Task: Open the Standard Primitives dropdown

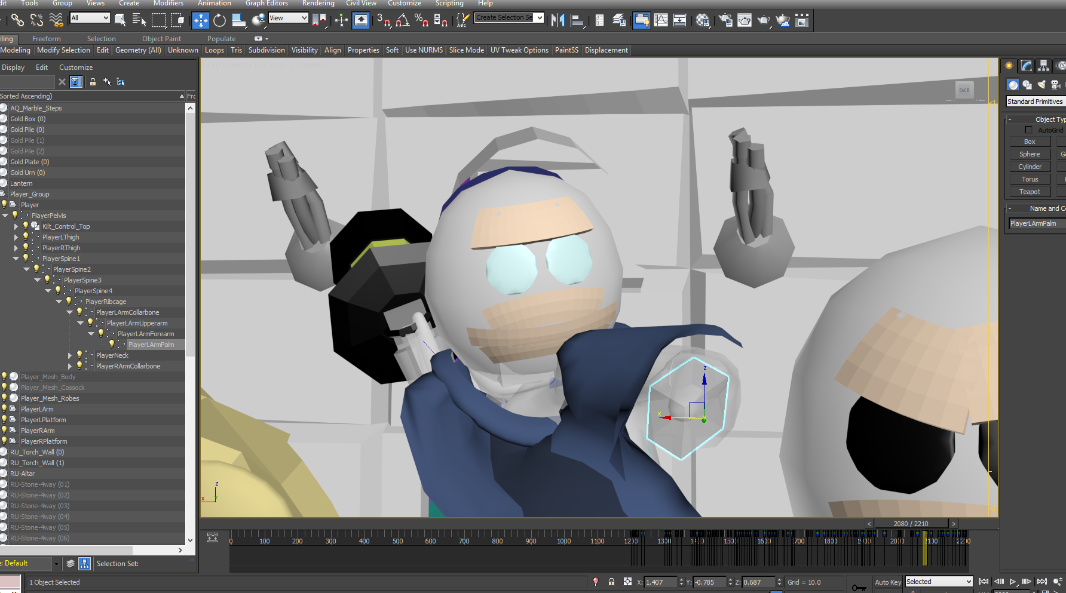Action: 1035,101
